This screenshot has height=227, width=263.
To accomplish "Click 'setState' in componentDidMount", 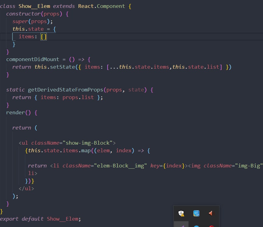I will (x=63, y=67).
